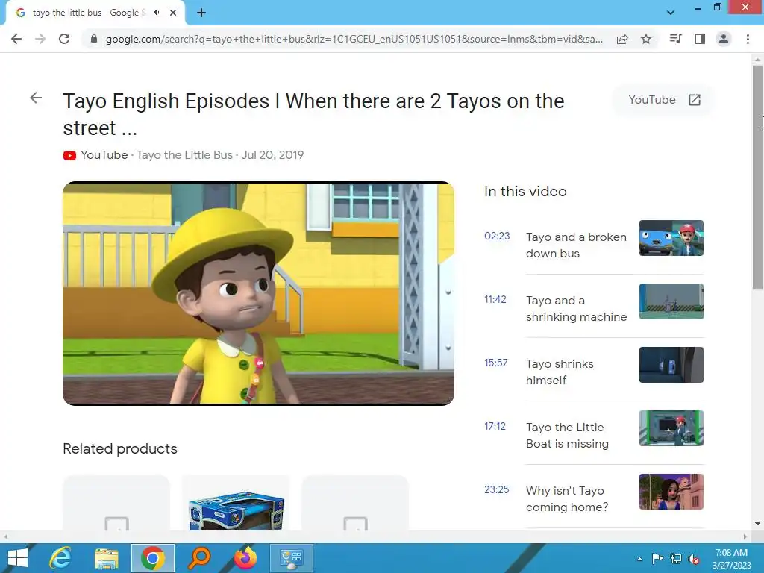Image resolution: width=764 pixels, height=573 pixels.
Task: Open media controls icon in toolbar
Action: (x=675, y=39)
